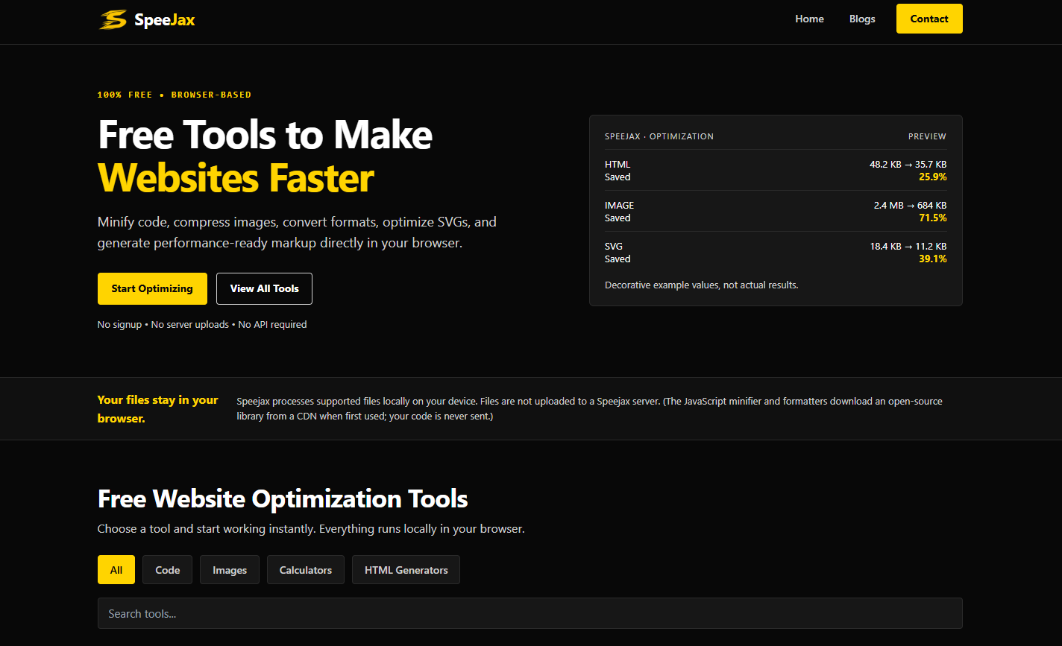Click the 39.1% saved value
Screen dimensions: 1062x646
tap(933, 259)
